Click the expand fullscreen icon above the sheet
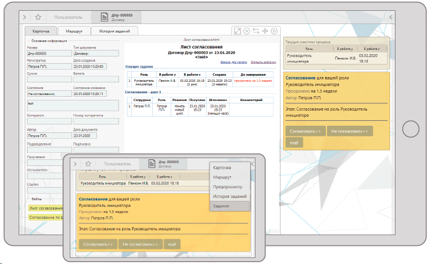 click(237, 31)
